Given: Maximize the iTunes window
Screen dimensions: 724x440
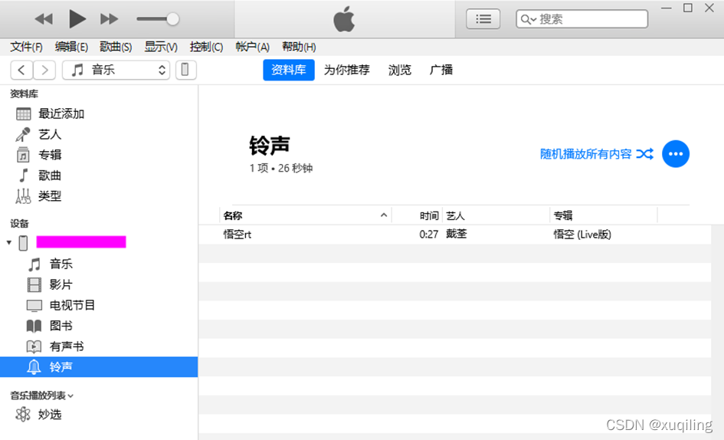Looking at the screenshot, I should tap(687, 8).
